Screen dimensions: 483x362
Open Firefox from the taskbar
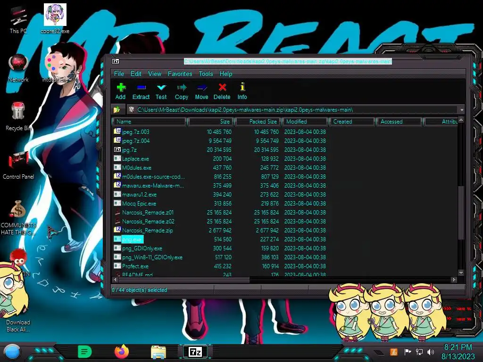122,352
